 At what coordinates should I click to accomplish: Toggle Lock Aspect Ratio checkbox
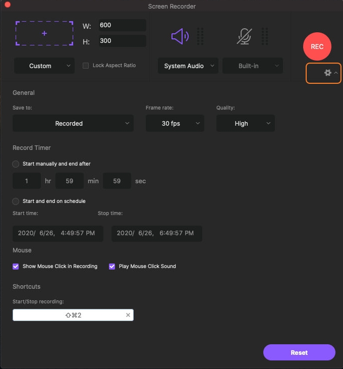86,66
